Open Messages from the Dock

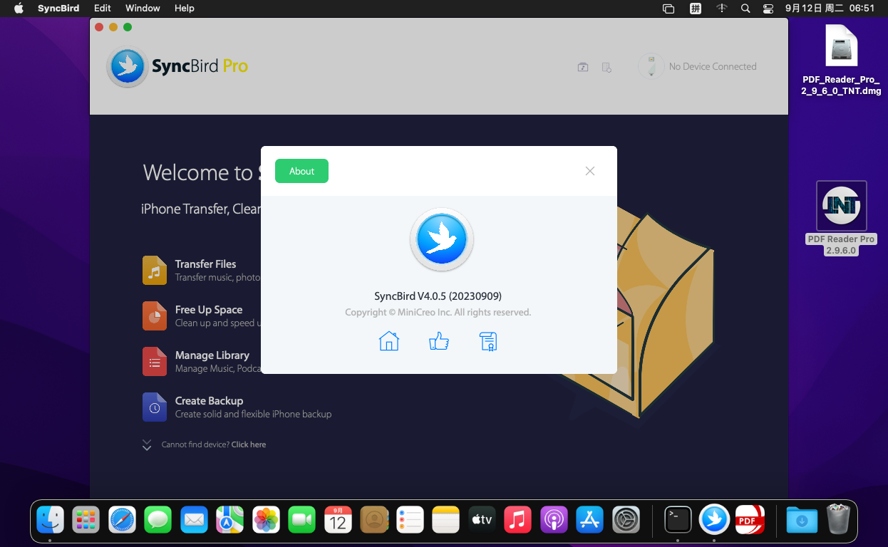pyautogui.click(x=158, y=520)
